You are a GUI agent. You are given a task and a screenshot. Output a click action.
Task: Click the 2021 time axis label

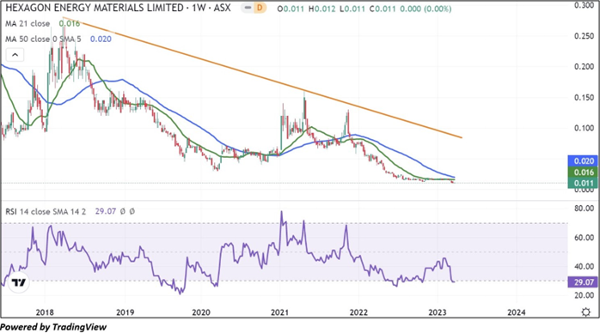279,312
